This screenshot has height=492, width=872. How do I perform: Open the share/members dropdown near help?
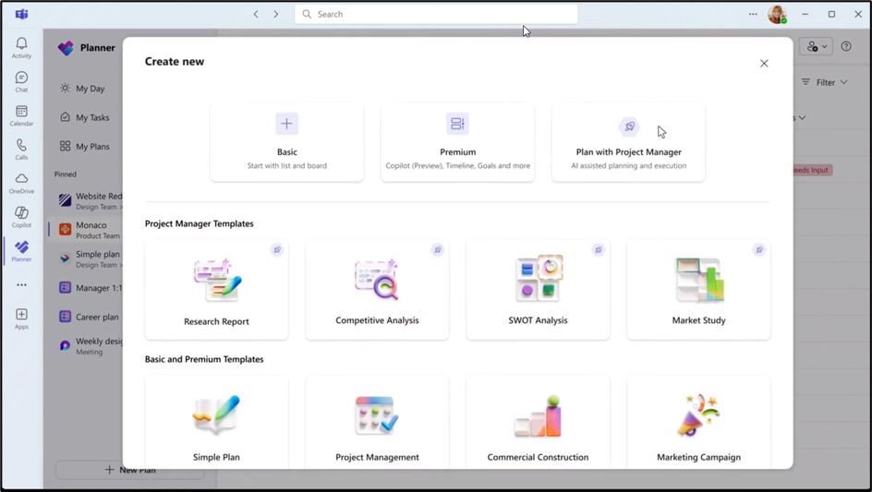pyautogui.click(x=816, y=47)
